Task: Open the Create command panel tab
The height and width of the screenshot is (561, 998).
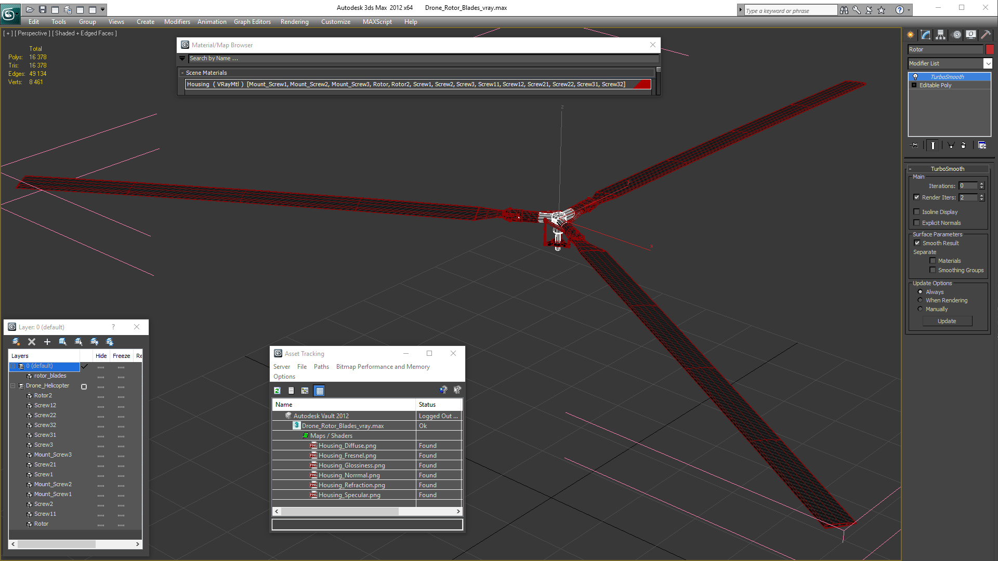Action: point(911,35)
